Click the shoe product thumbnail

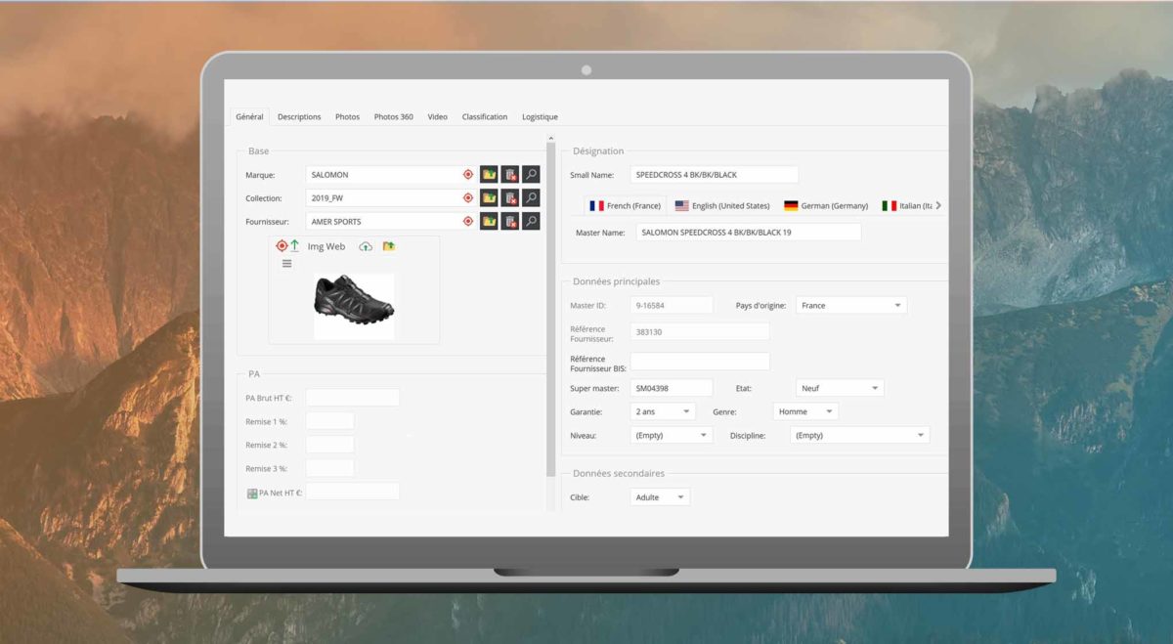[x=354, y=306]
